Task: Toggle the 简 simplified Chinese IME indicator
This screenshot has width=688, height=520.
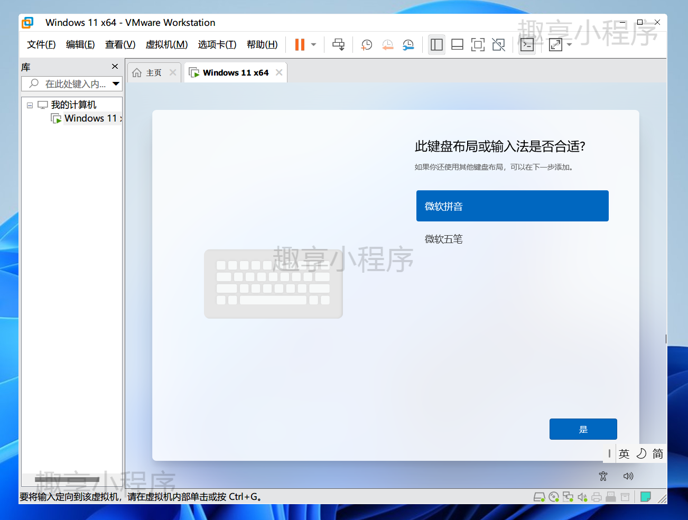Action: [x=658, y=454]
